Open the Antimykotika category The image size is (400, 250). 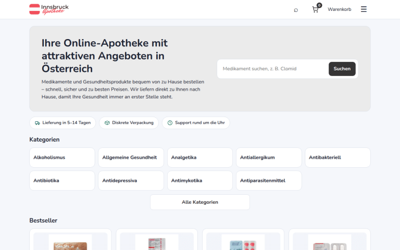200,180
